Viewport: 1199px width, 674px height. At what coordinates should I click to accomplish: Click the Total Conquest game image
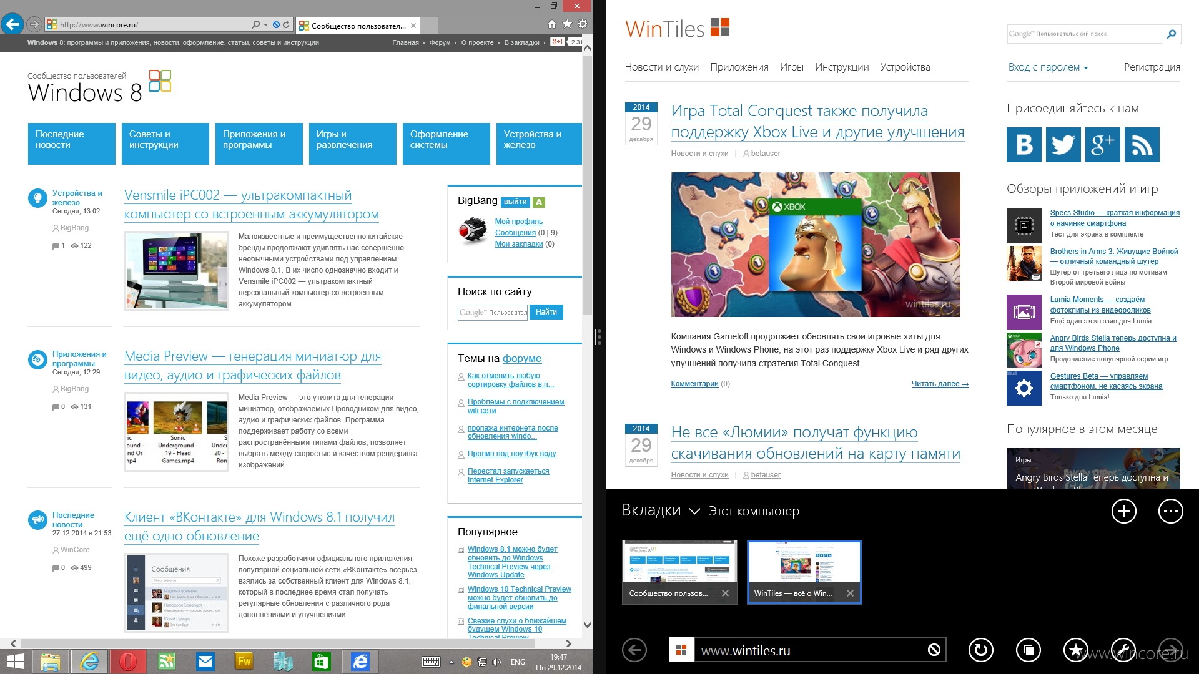coord(816,245)
